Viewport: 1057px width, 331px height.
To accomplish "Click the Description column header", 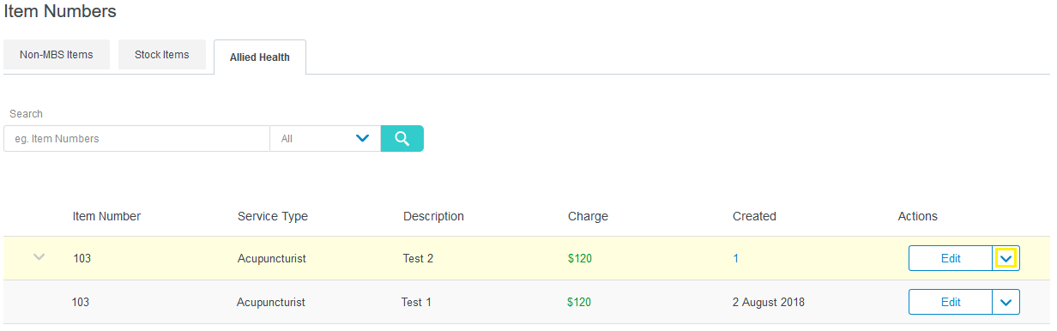I will coord(433,216).
